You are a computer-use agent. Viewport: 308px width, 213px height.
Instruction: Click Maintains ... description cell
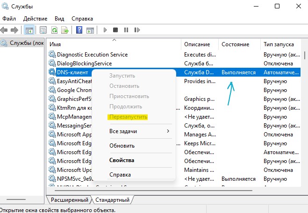click(x=199, y=170)
